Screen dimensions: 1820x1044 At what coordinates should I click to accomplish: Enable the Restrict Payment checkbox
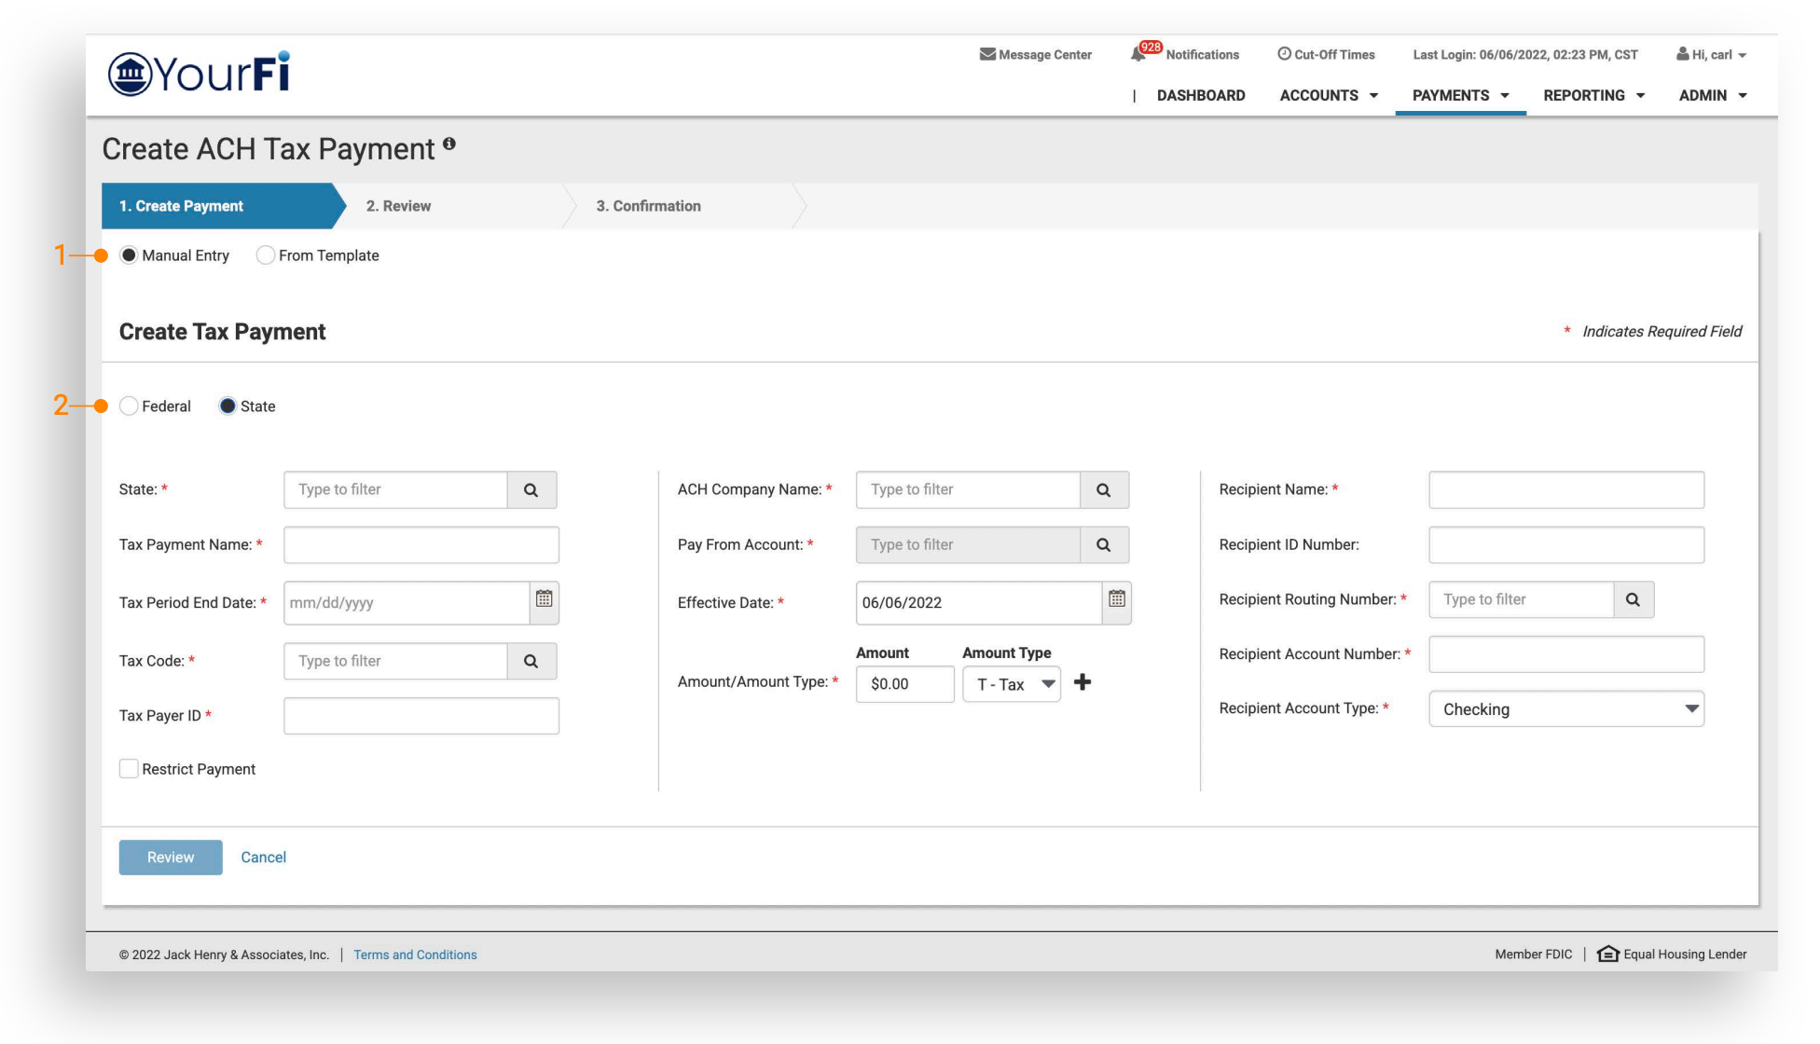click(130, 769)
